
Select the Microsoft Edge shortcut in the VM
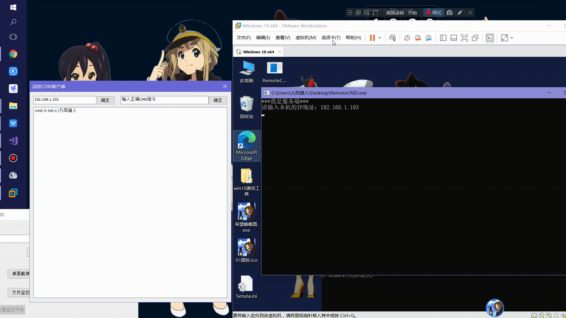246,146
